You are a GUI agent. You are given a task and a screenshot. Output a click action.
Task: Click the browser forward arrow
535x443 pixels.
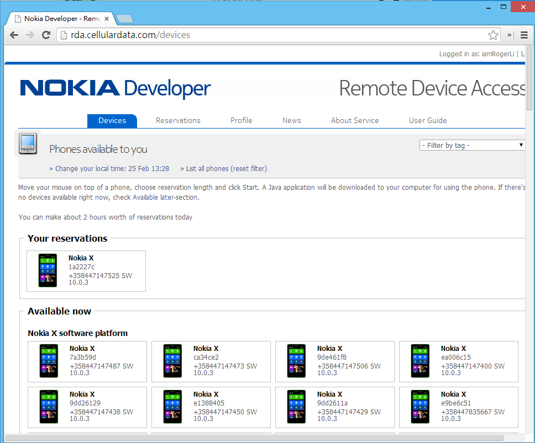coord(30,35)
